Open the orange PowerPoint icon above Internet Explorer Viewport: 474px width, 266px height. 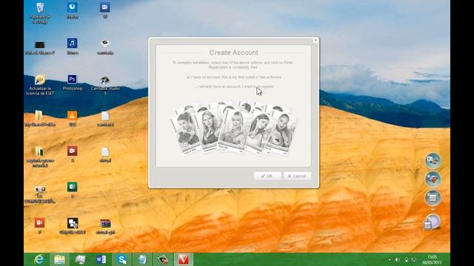tap(39, 225)
